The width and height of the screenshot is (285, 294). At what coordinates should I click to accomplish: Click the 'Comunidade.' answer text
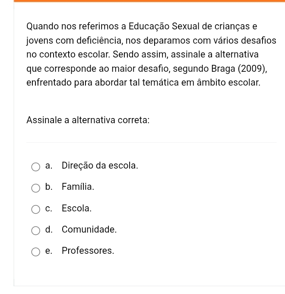(x=89, y=229)
